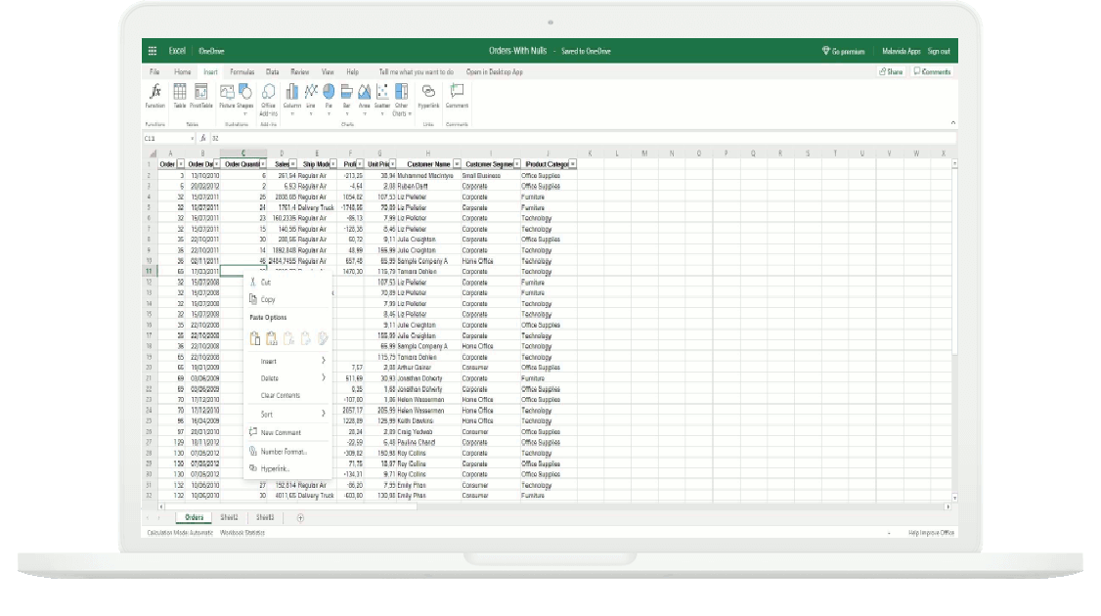This screenshot has width=1101, height=616.
Task: Collapse the ribbon with the caret
Action: [x=952, y=123]
